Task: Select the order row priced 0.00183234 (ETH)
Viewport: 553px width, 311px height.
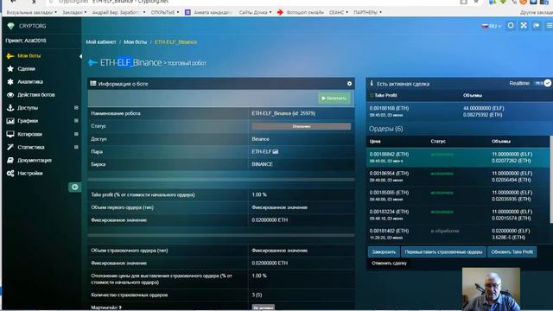Action: (457, 215)
